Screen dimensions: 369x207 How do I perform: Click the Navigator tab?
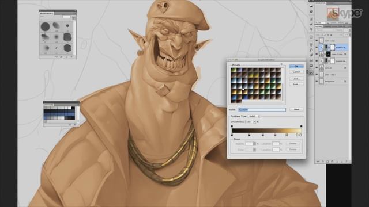tap(321, 3)
